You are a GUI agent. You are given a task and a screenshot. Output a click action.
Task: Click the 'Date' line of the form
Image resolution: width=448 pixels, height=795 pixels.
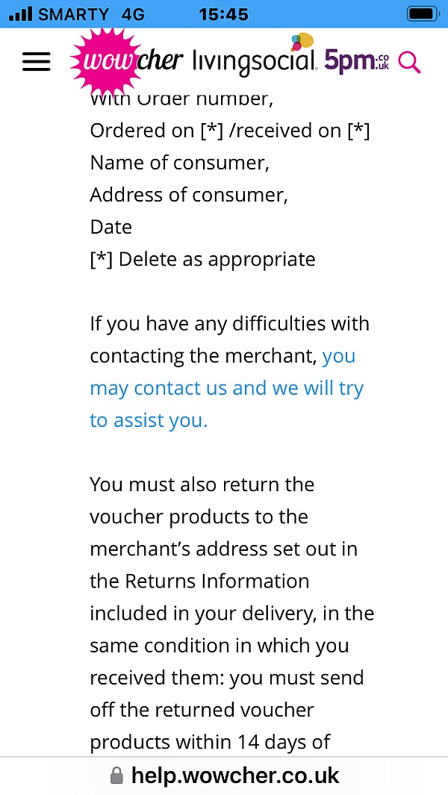click(111, 227)
